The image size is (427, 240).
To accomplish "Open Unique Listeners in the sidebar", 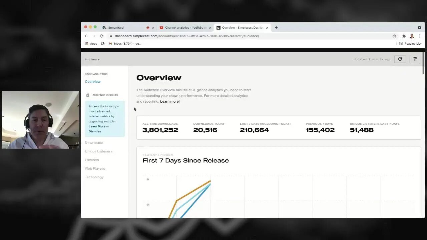I will pyautogui.click(x=98, y=151).
